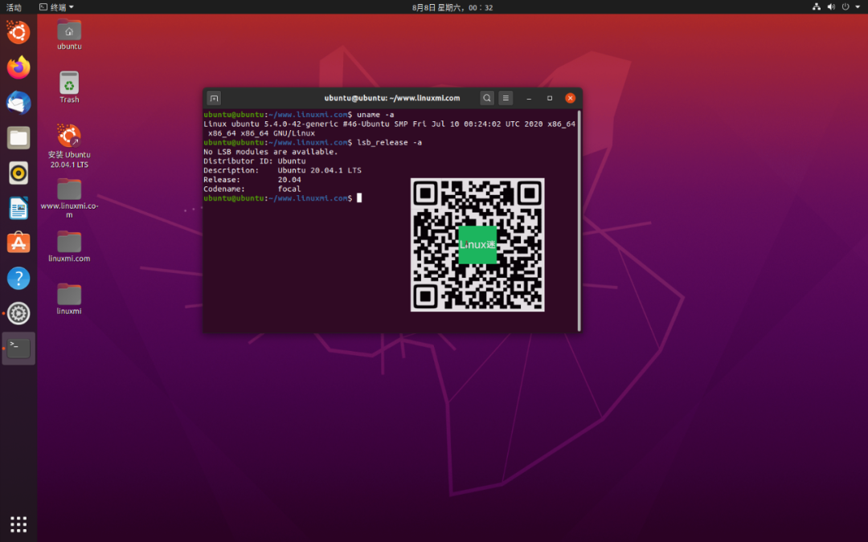Select the Terminal icon in dock

pyautogui.click(x=18, y=348)
